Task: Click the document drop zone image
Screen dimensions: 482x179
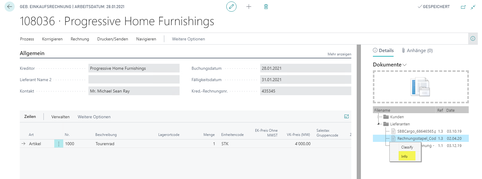Action: (421, 87)
